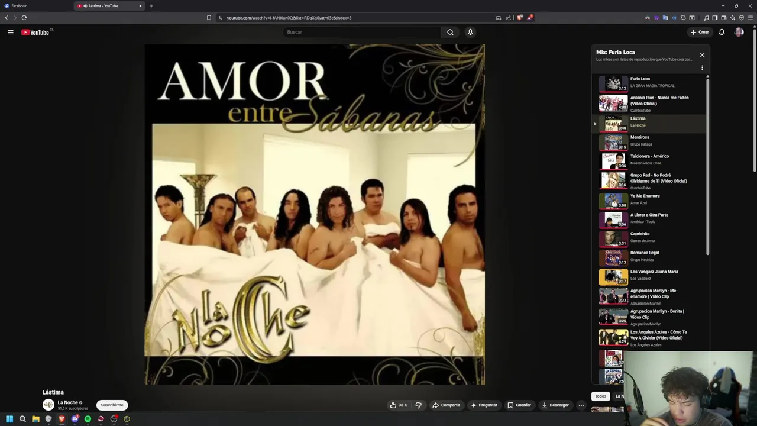Open the music note playlist icon

pos(706,18)
